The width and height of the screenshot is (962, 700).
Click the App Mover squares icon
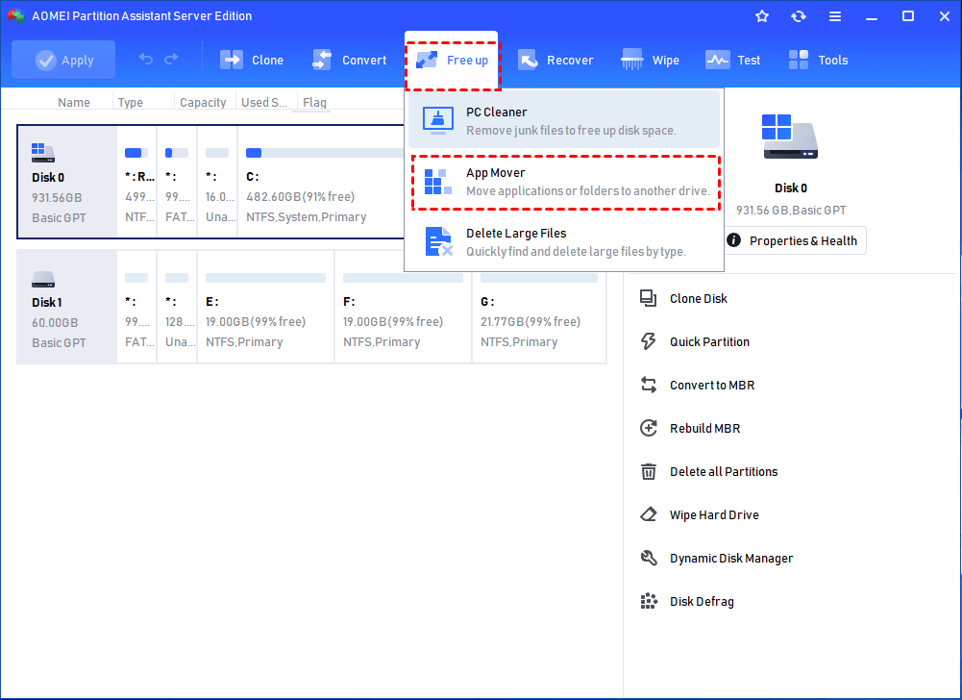pyautogui.click(x=438, y=182)
